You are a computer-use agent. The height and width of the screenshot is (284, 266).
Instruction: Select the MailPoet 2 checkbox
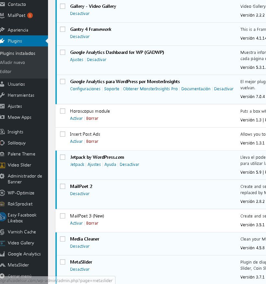pyautogui.click(x=63, y=186)
